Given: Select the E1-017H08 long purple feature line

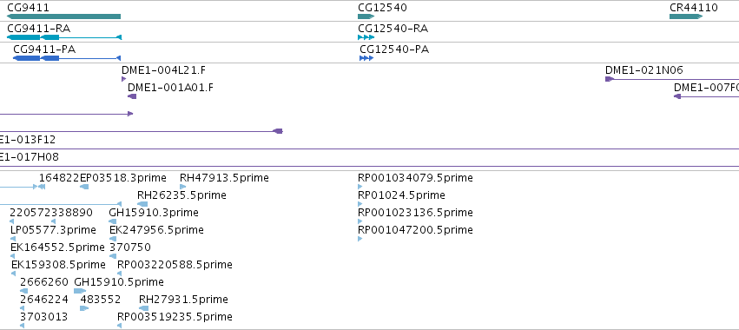Looking at the screenshot, I should (x=370, y=167).
